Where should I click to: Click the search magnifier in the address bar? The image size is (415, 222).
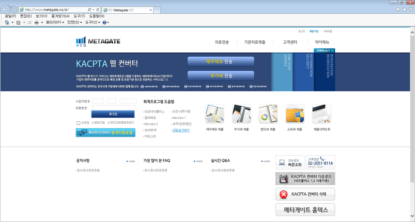point(90,10)
